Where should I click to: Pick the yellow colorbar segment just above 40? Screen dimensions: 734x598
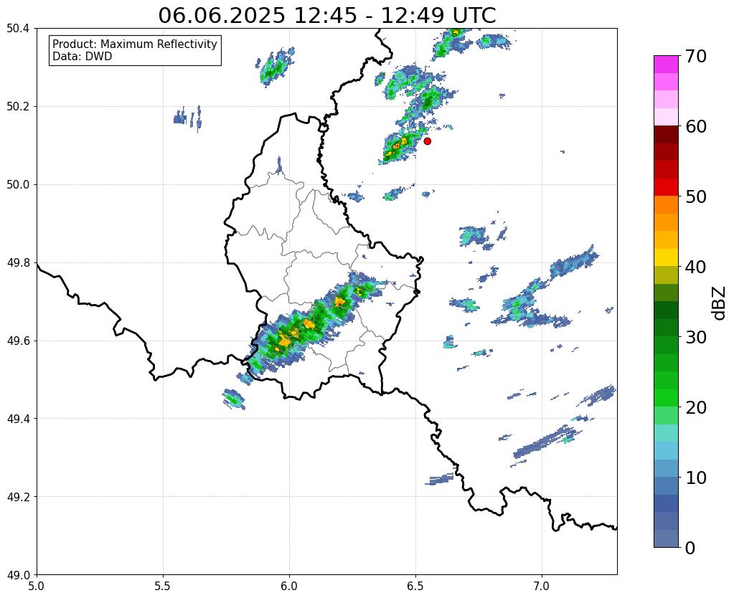pyautogui.click(x=666, y=257)
